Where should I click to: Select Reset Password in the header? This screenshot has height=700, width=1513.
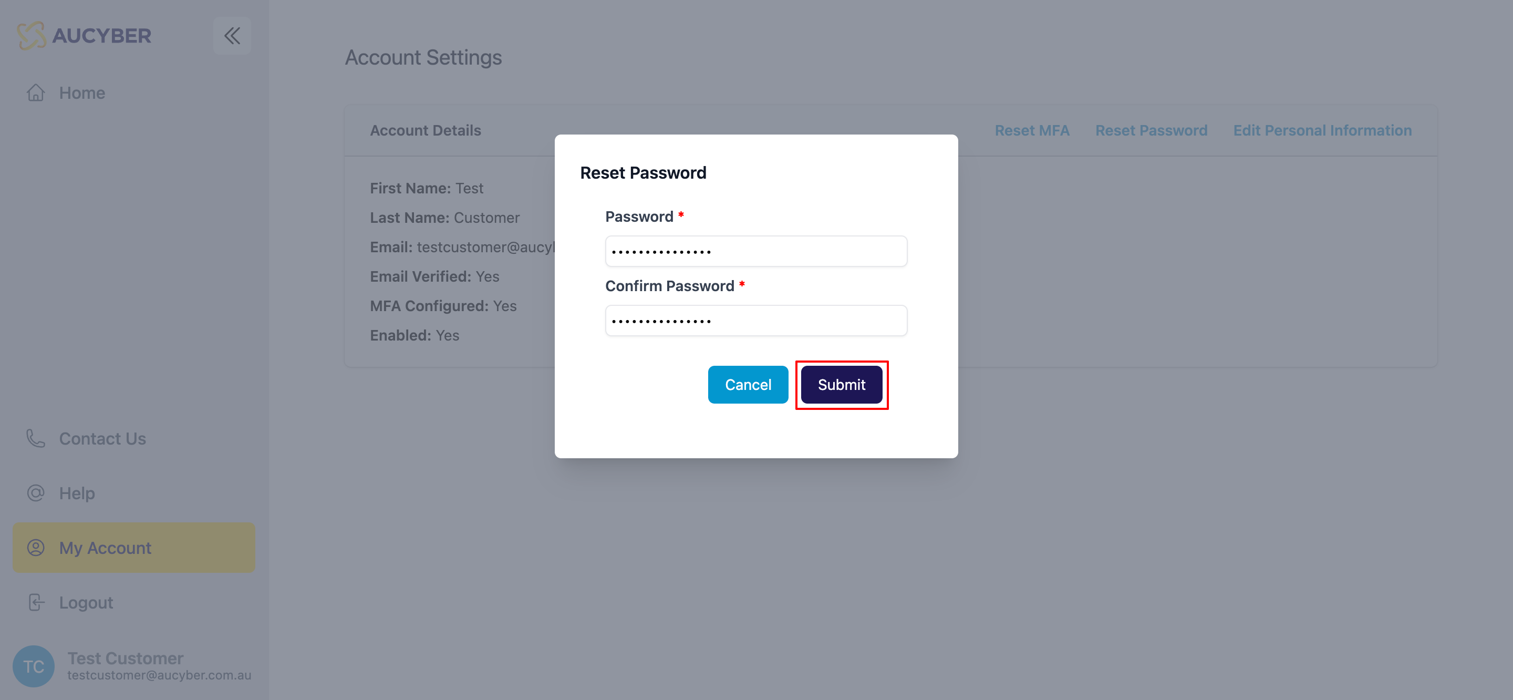pos(1152,130)
